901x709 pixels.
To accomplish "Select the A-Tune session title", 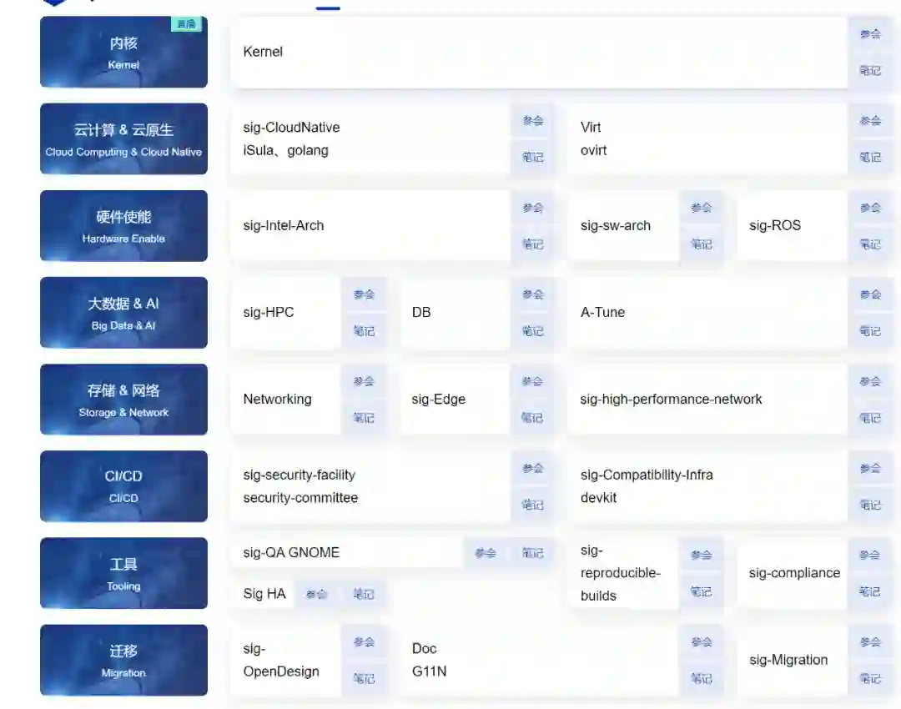I will point(602,312).
